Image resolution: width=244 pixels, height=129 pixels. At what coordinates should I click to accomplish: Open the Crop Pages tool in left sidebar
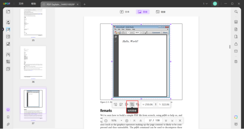[x=8, y=62]
